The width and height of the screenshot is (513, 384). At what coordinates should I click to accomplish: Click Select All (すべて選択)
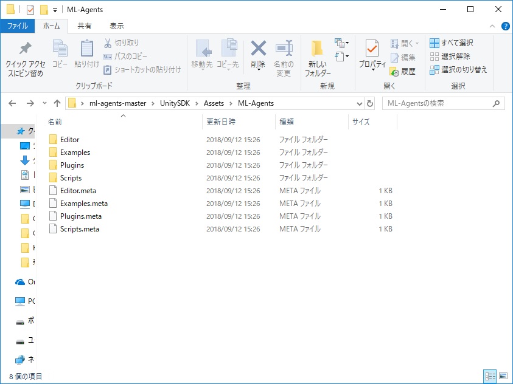(x=451, y=43)
